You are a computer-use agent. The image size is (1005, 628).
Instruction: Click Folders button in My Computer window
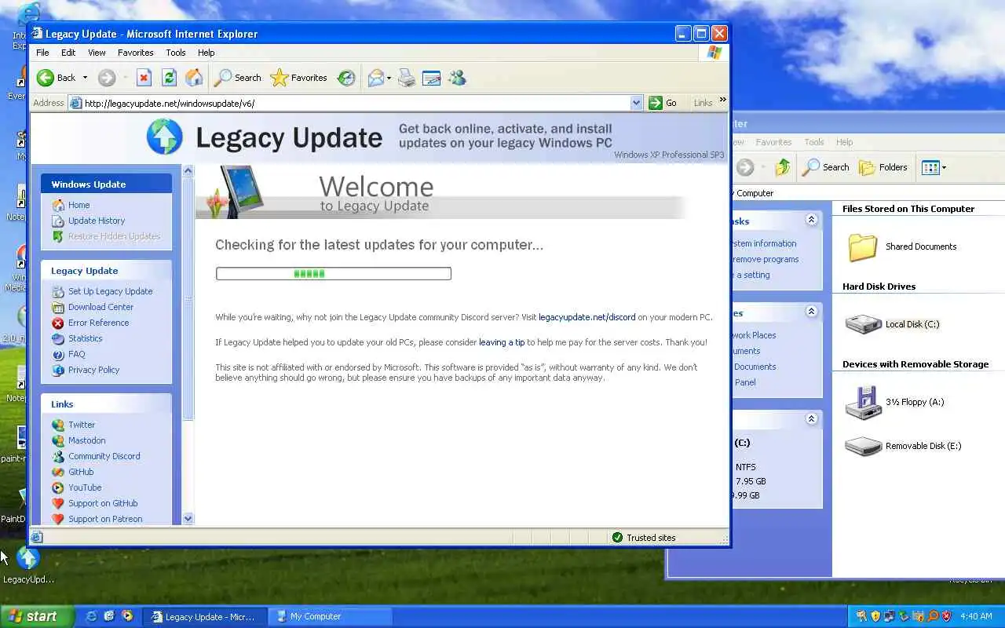[883, 167]
